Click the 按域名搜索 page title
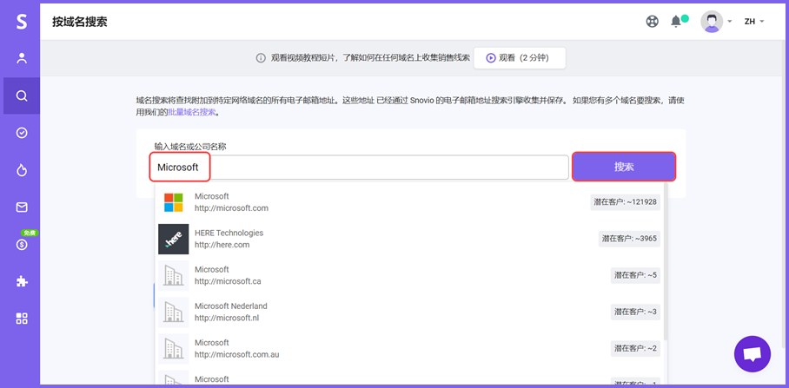 (79, 22)
